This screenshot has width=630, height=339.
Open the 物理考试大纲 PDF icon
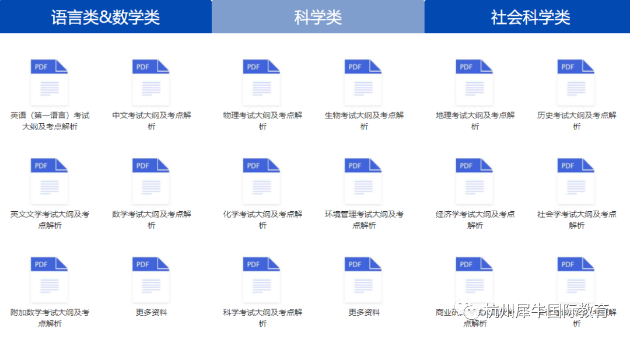pyautogui.click(x=261, y=82)
